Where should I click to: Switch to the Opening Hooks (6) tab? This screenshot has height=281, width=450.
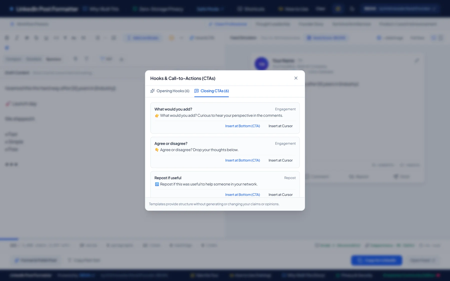[170, 91]
